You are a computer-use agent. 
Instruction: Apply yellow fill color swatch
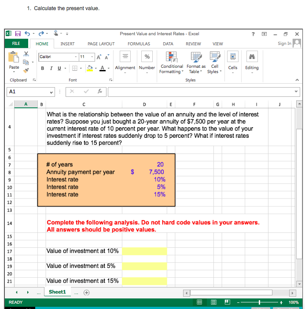(x=90, y=68)
